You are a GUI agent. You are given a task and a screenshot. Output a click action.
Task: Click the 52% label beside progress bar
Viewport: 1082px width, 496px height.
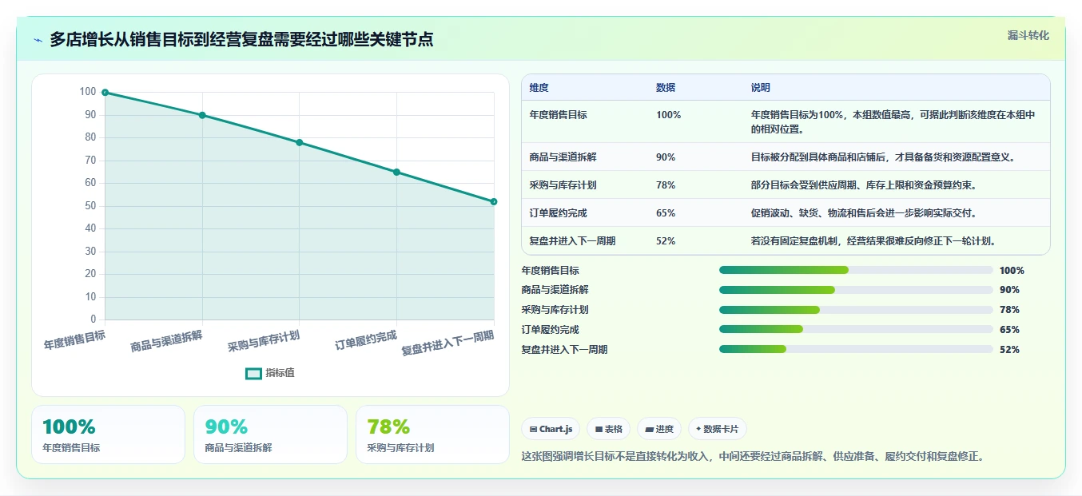tap(1009, 350)
